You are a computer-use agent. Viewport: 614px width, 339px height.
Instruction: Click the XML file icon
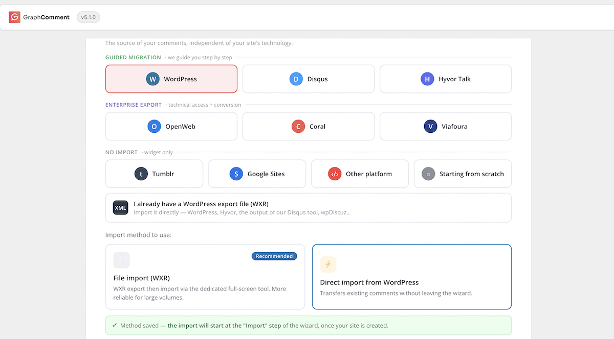click(x=121, y=208)
